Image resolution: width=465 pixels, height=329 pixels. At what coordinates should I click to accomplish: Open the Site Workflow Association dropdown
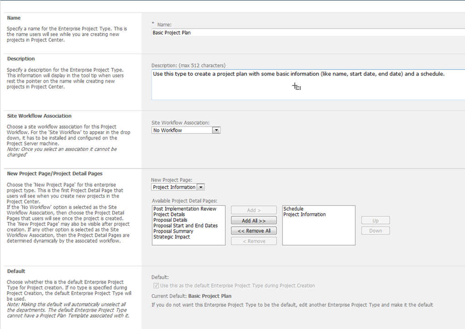tap(216, 130)
